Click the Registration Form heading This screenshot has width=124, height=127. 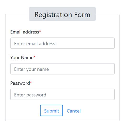(62, 15)
